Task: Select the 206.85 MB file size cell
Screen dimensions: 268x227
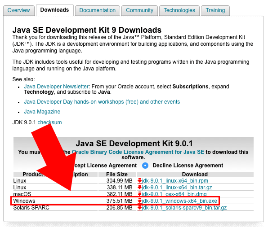Action: 120,208
